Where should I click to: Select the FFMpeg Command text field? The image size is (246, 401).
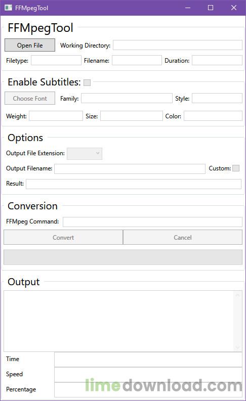tap(152, 221)
